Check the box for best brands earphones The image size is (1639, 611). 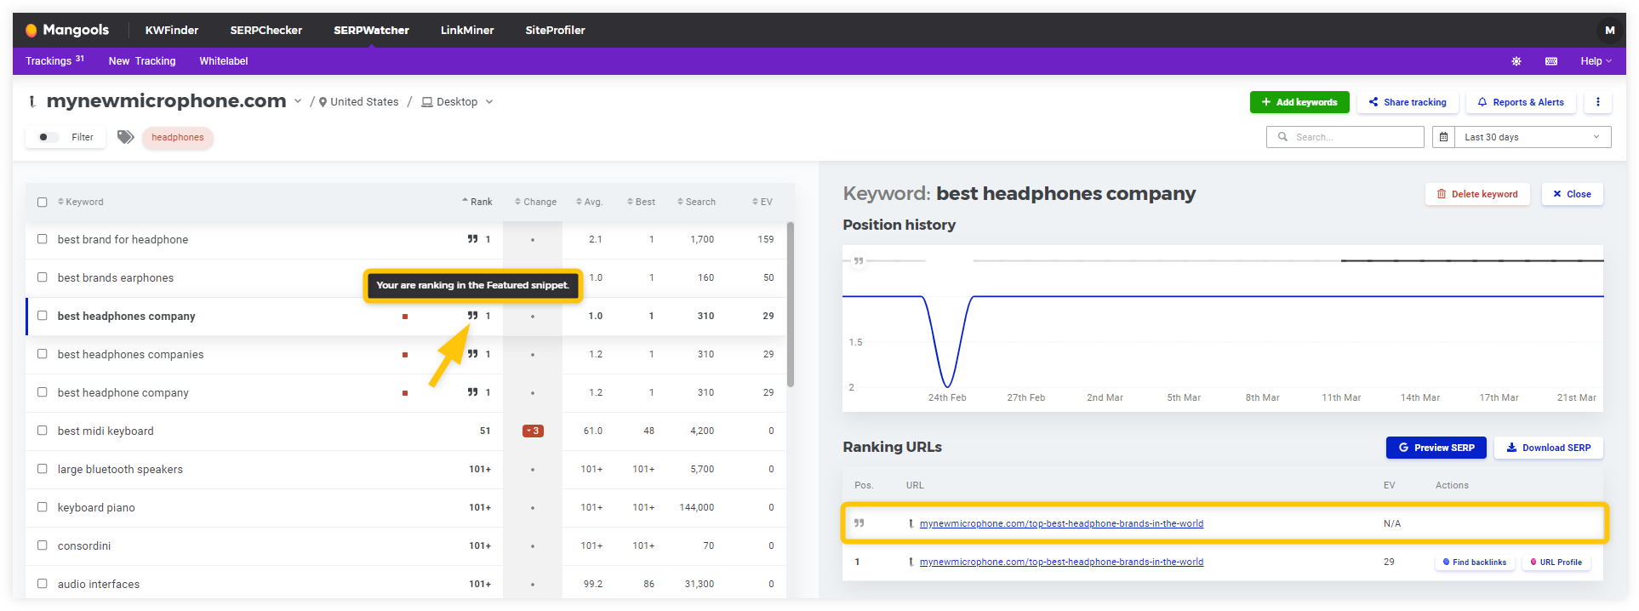[43, 277]
